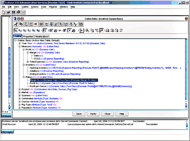
Task: Click the outline pane vertical scrollbar thumb
Action: [186, 69]
